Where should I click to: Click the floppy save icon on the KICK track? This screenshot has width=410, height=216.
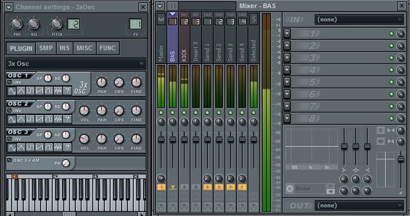point(184,207)
